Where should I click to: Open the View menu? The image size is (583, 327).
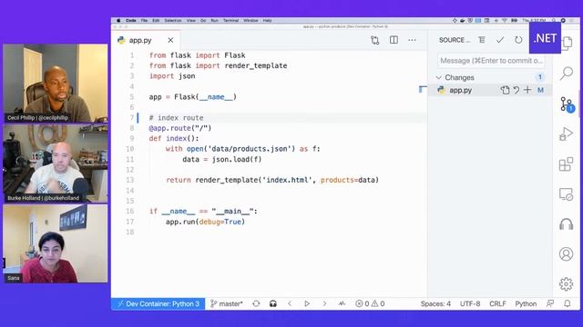pyautogui.click(x=191, y=20)
